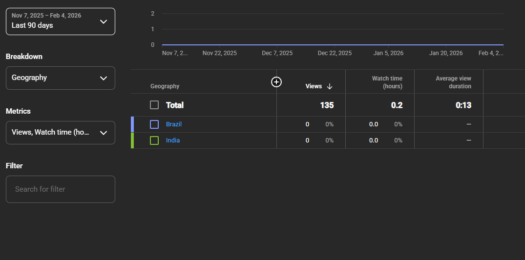This screenshot has height=260, width=525.
Task: Sort by Watch time (hours) column header
Action: (x=387, y=82)
